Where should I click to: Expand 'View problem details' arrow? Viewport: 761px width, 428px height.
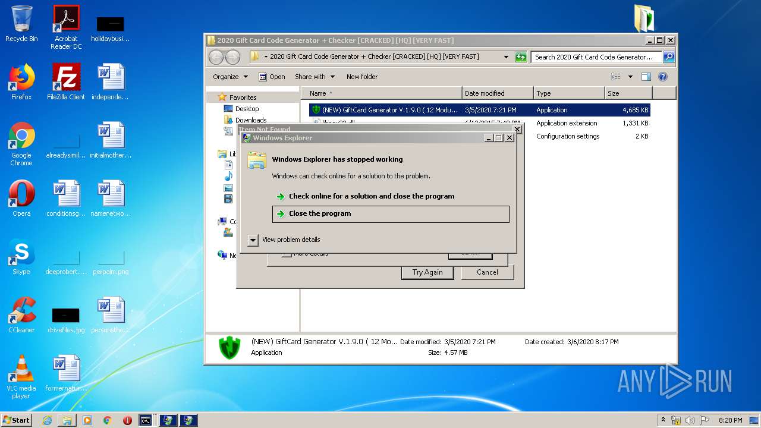point(253,240)
